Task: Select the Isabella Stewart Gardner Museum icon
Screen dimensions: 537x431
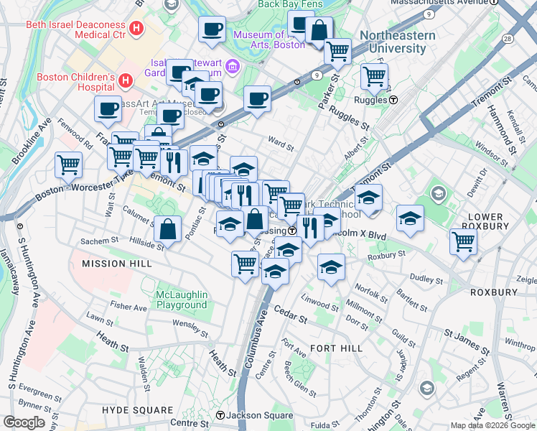Action: coord(233,66)
